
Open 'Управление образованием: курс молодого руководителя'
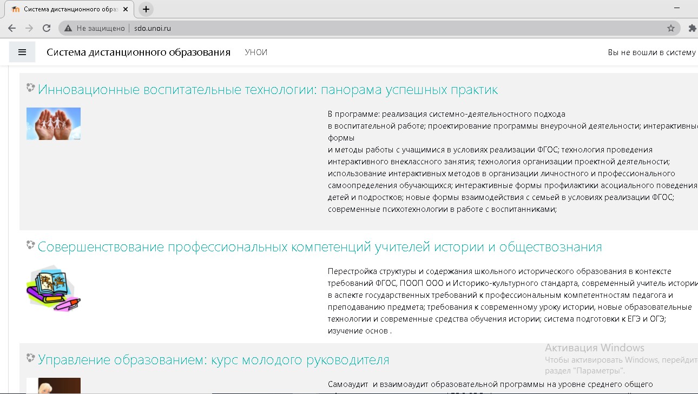point(213,360)
